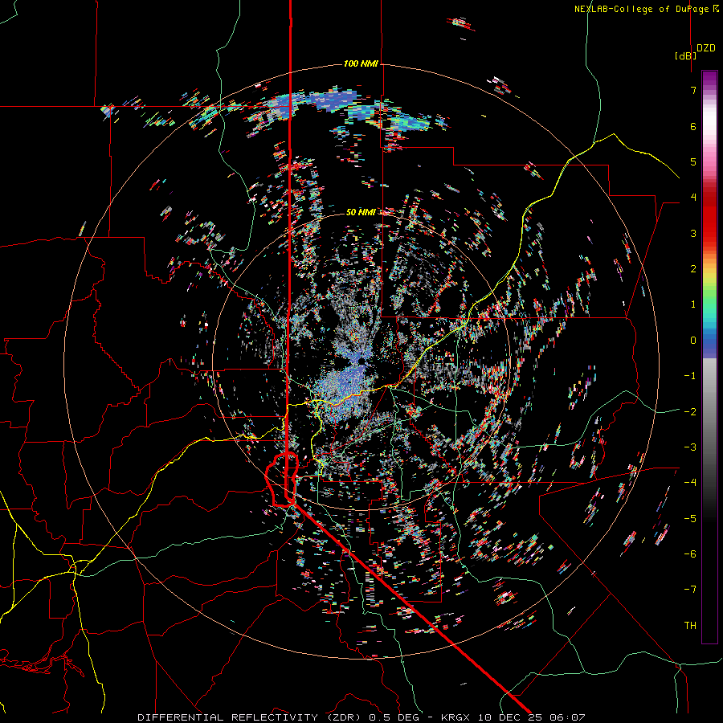This screenshot has height=723, width=723.
Task: Click the TH threshold label on scale
Action: [690, 626]
